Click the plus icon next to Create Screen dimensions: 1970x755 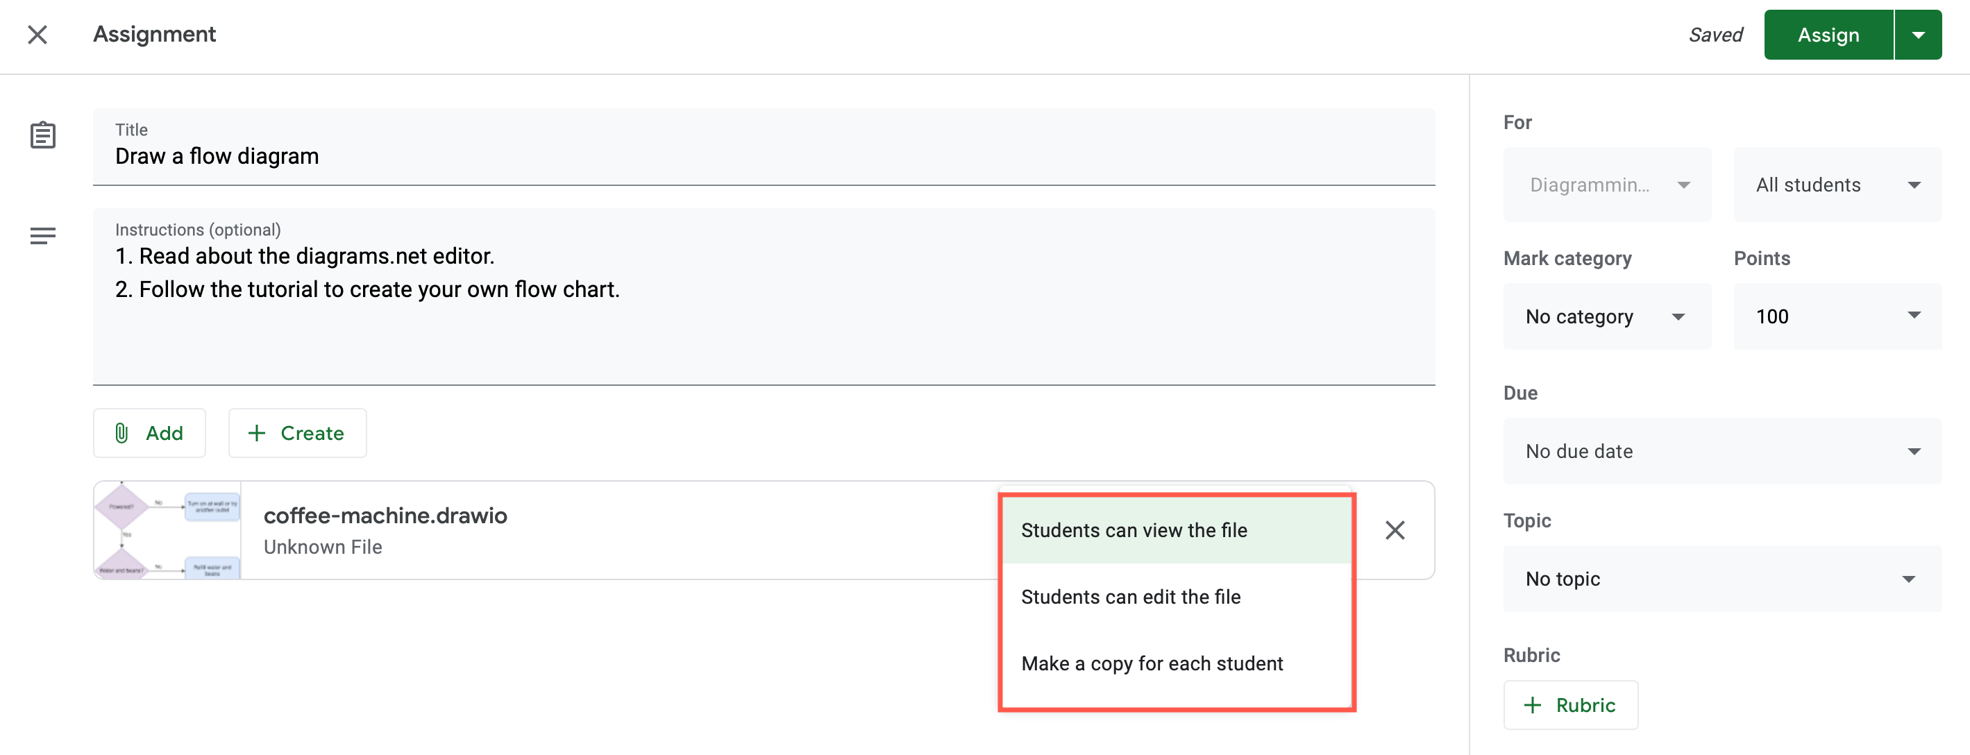coord(257,432)
